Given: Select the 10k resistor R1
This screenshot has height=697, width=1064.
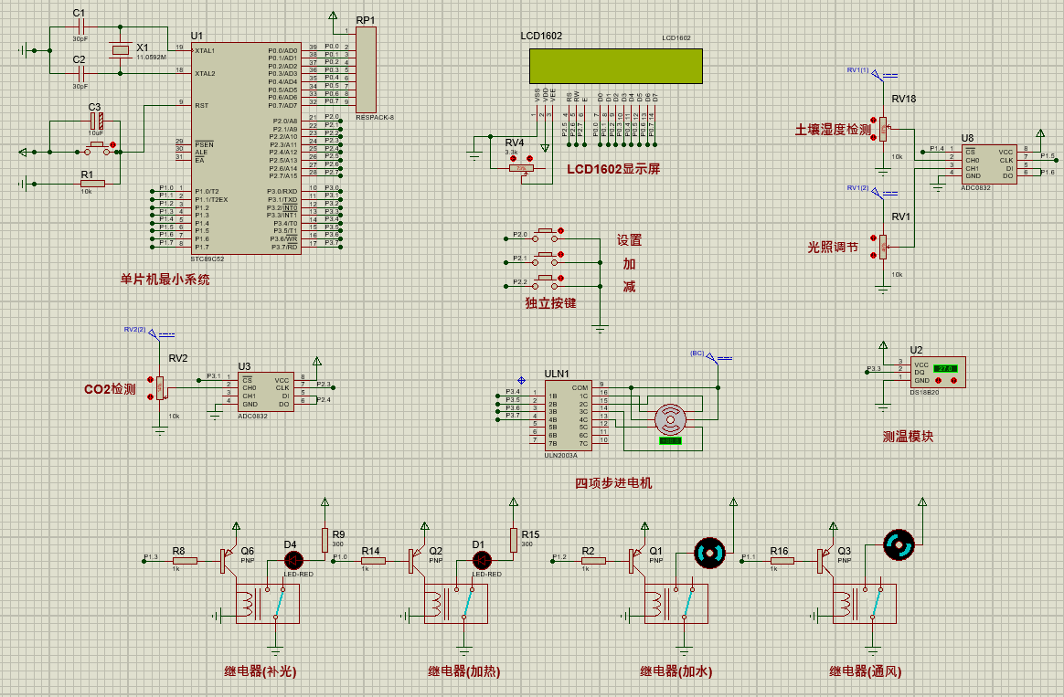Looking at the screenshot, I should (92, 183).
